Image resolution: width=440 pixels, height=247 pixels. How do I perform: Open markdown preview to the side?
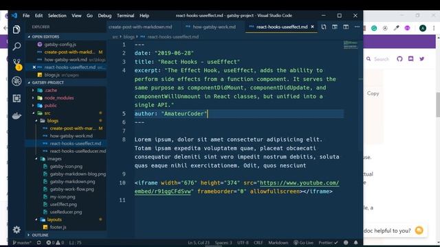click(x=335, y=27)
